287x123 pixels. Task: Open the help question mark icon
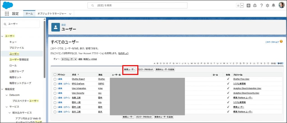click(261, 6)
